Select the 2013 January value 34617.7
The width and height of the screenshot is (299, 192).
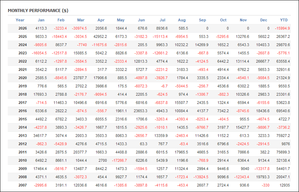tap(40, 136)
